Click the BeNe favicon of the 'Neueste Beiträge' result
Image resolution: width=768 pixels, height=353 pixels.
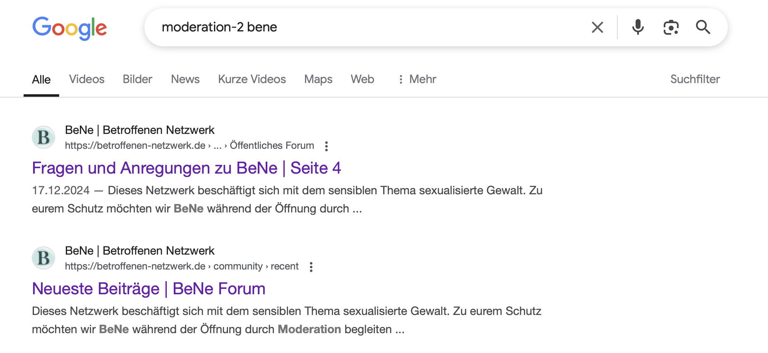point(43,258)
